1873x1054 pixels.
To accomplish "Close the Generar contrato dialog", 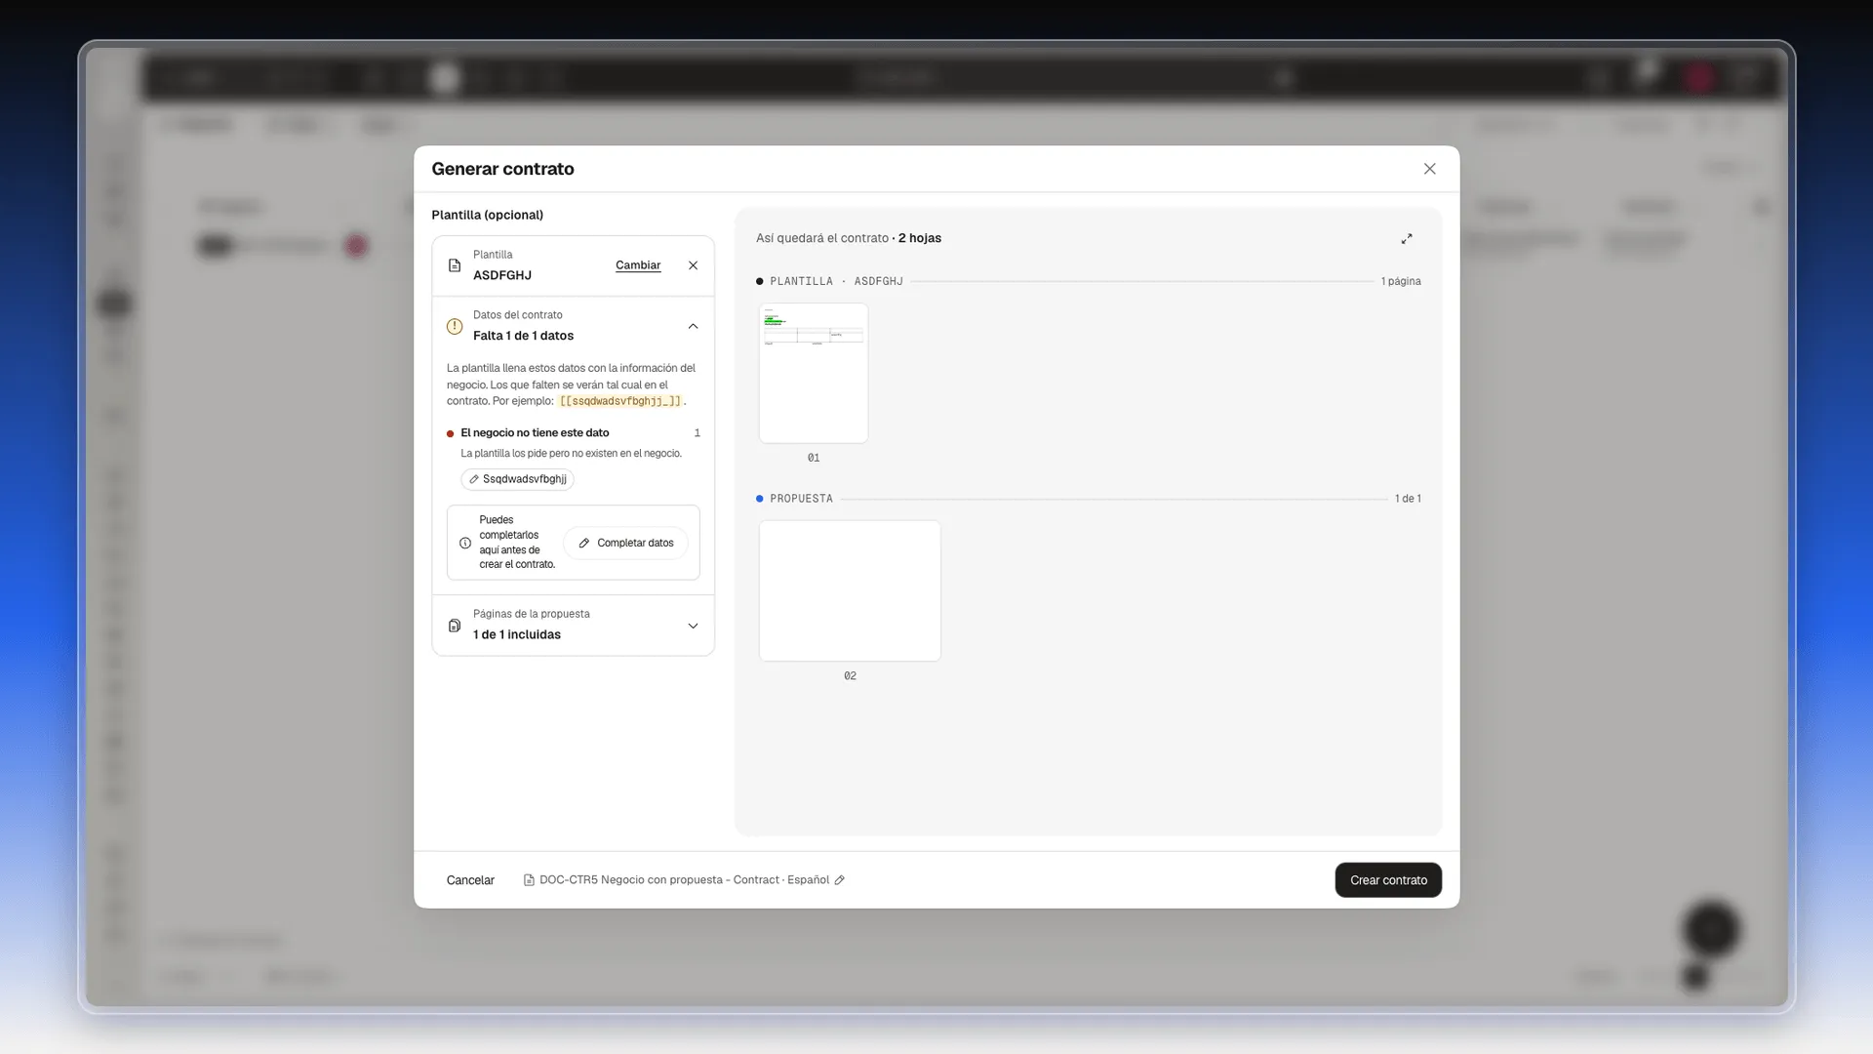I will coord(1429,169).
